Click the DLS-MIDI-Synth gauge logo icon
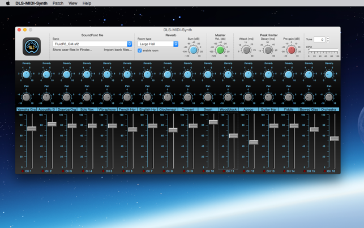This screenshot has width=364, height=228. point(32,47)
